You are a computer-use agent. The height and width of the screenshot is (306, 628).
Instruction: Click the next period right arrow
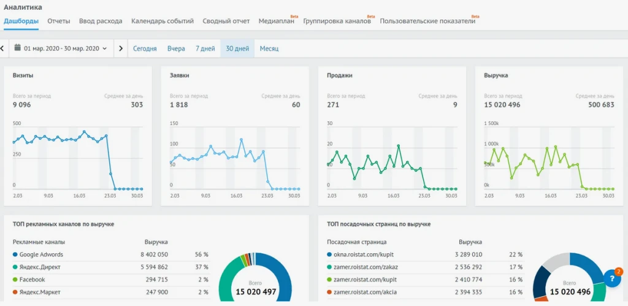121,48
